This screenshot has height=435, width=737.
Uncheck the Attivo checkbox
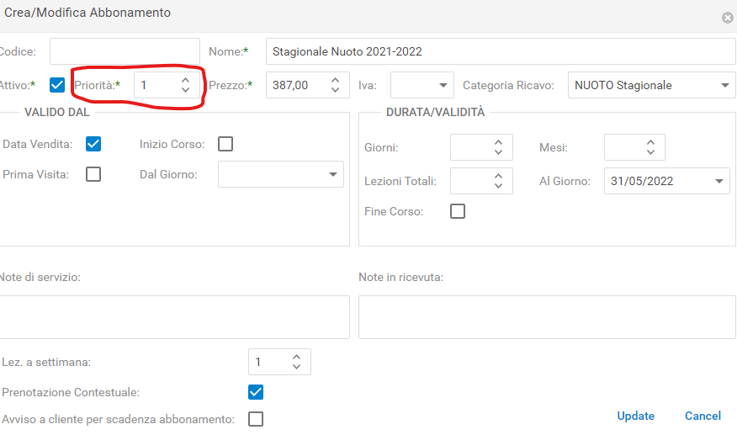(x=57, y=85)
